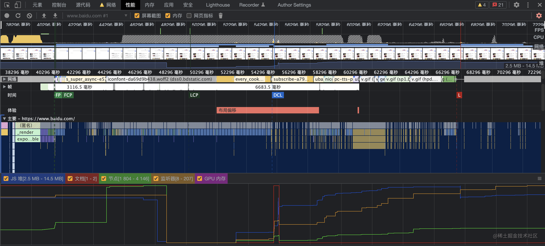
Task: Open the 内存 memory tab
Action: [150, 5]
